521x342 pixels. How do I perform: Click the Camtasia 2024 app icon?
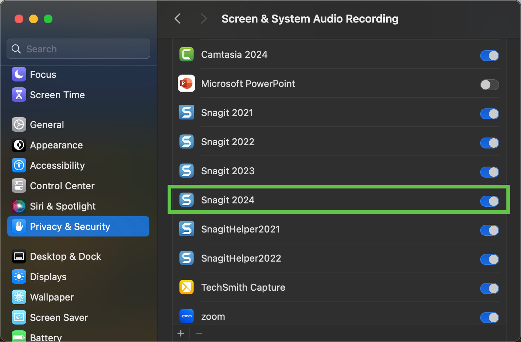tap(187, 55)
